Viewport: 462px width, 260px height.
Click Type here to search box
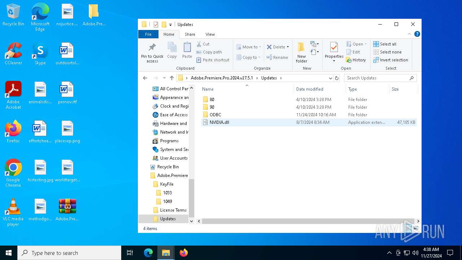69,253
